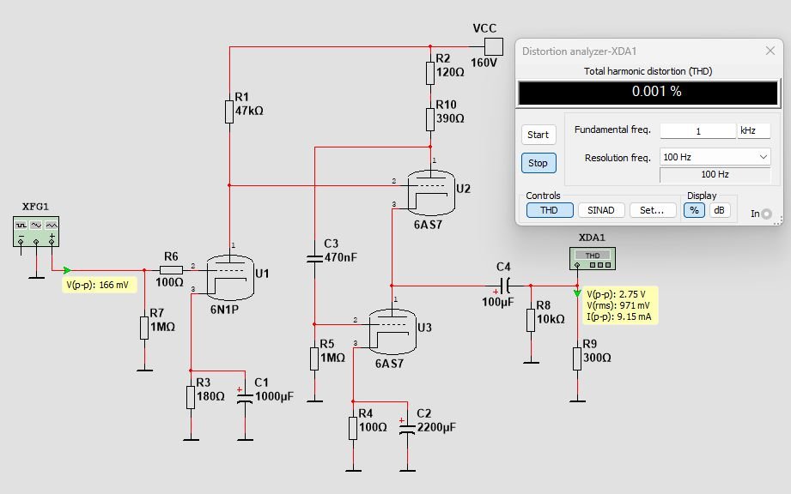
Task: Click the Start button in Distortion analyzer
Action: pos(538,135)
